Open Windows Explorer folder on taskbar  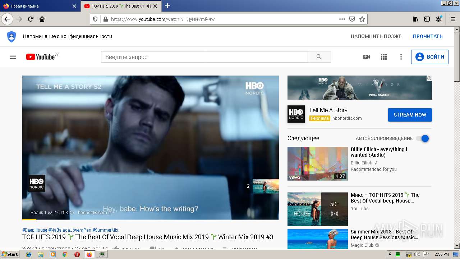[x=41, y=254]
